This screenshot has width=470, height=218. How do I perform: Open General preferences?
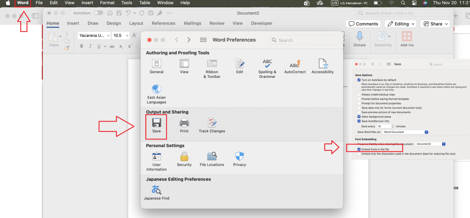click(x=156, y=66)
